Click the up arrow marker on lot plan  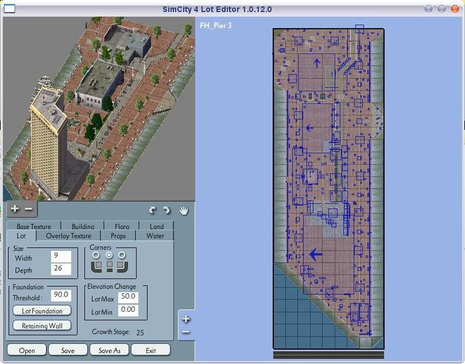(317, 63)
